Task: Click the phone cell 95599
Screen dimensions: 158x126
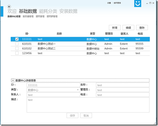Action: click(139, 48)
